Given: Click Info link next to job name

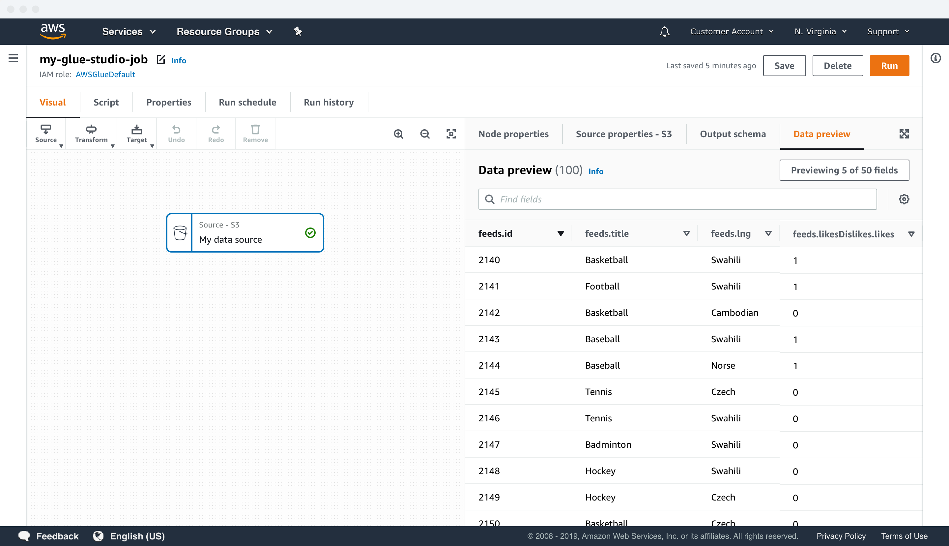Looking at the screenshot, I should 178,60.
